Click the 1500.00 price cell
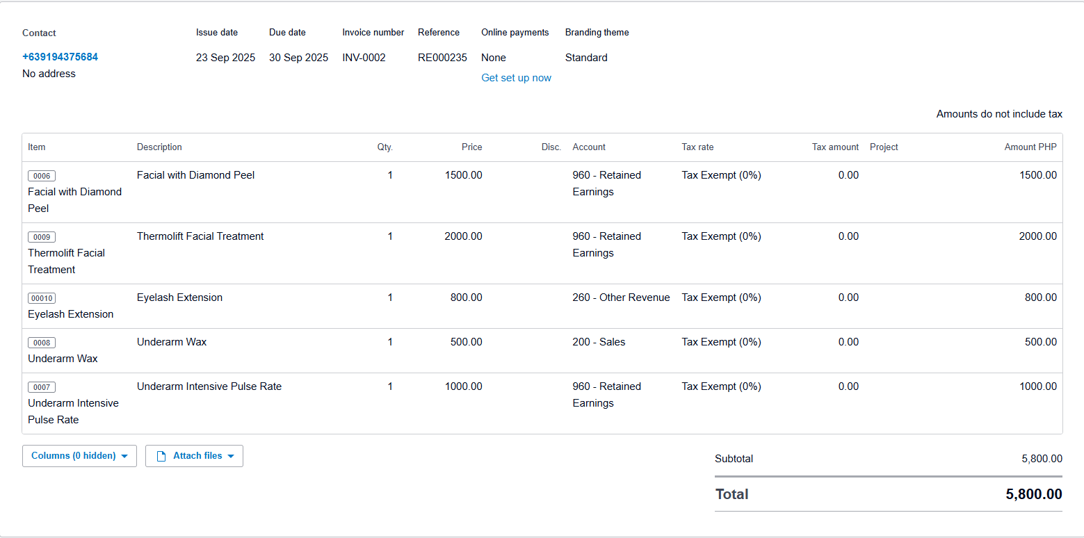The image size is (1084, 538). (463, 175)
